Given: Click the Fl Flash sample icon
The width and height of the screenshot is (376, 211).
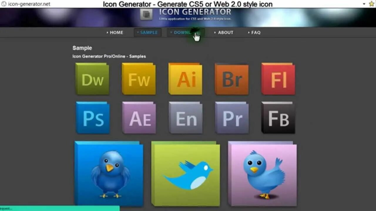Looking at the screenshot, I should pos(278,79).
